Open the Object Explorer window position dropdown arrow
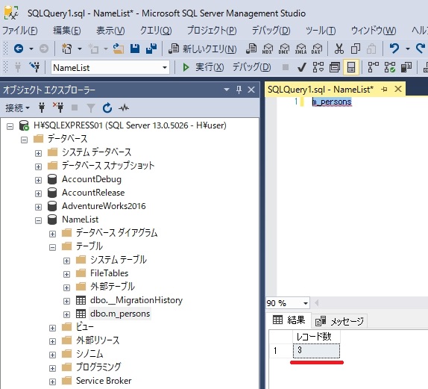 226,90
